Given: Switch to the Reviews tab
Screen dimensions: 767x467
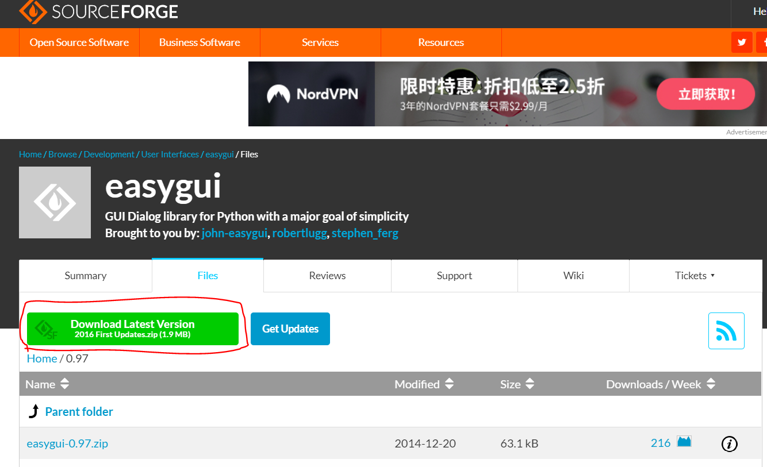Looking at the screenshot, I should pos(327,275).
